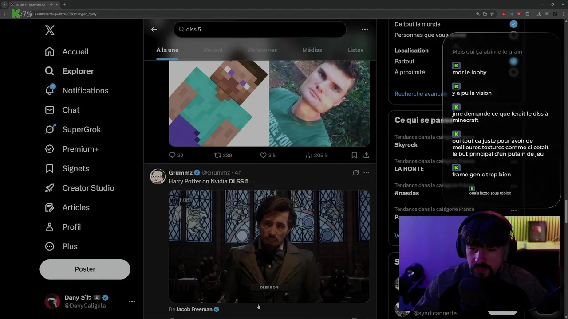Click the @Grummz handle

click(216, 173)
